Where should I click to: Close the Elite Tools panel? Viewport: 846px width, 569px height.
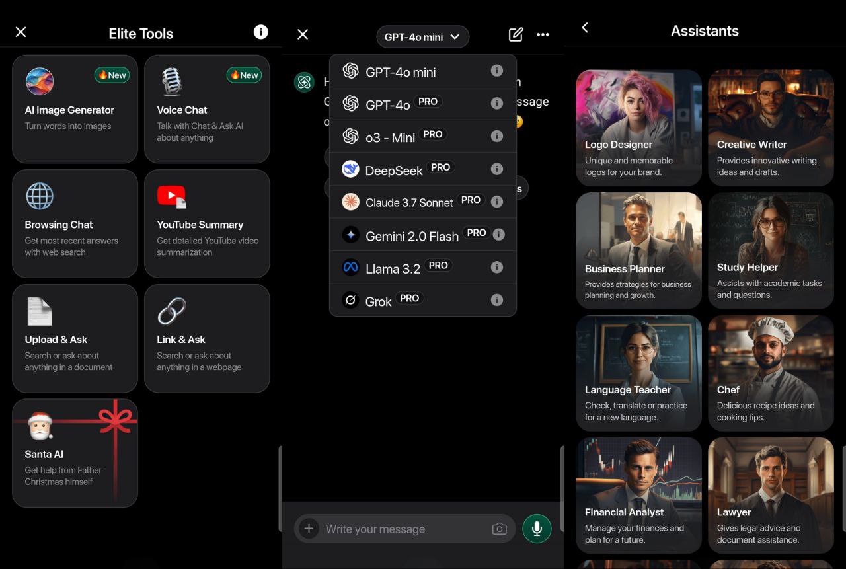coord(21,32)
